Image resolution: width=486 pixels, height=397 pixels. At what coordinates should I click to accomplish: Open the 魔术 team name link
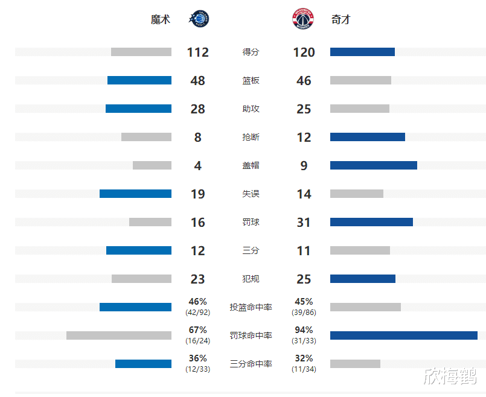(161, 20)
